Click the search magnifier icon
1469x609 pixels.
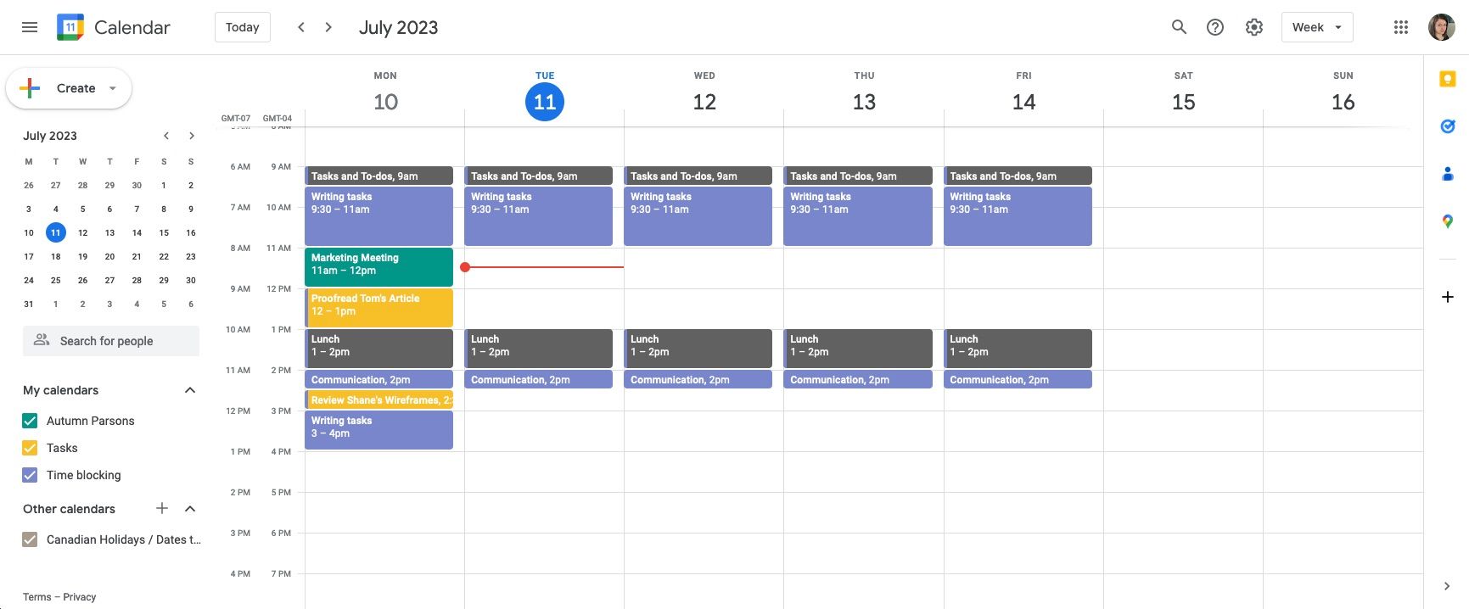click(1179, 27)
